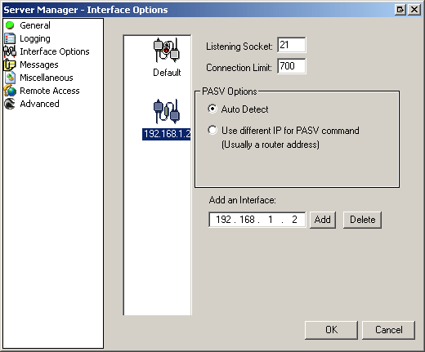
Task: Select the Default interface icon
Action: point(167,51)
